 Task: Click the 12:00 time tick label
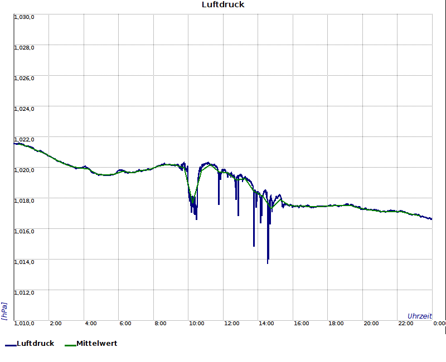click(231, 324)
